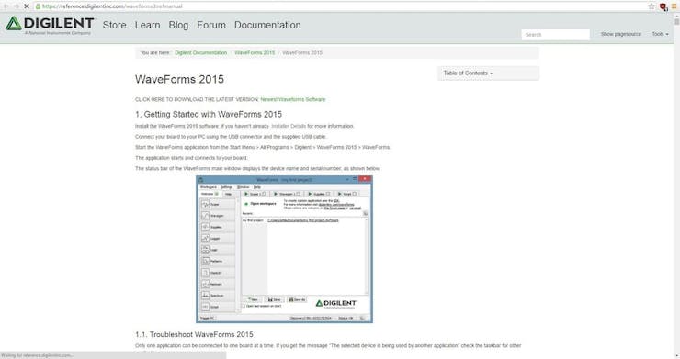This screenshot has height=359, width=680.
Task: Click the browser forward arrow
Action: click(16, 6)
